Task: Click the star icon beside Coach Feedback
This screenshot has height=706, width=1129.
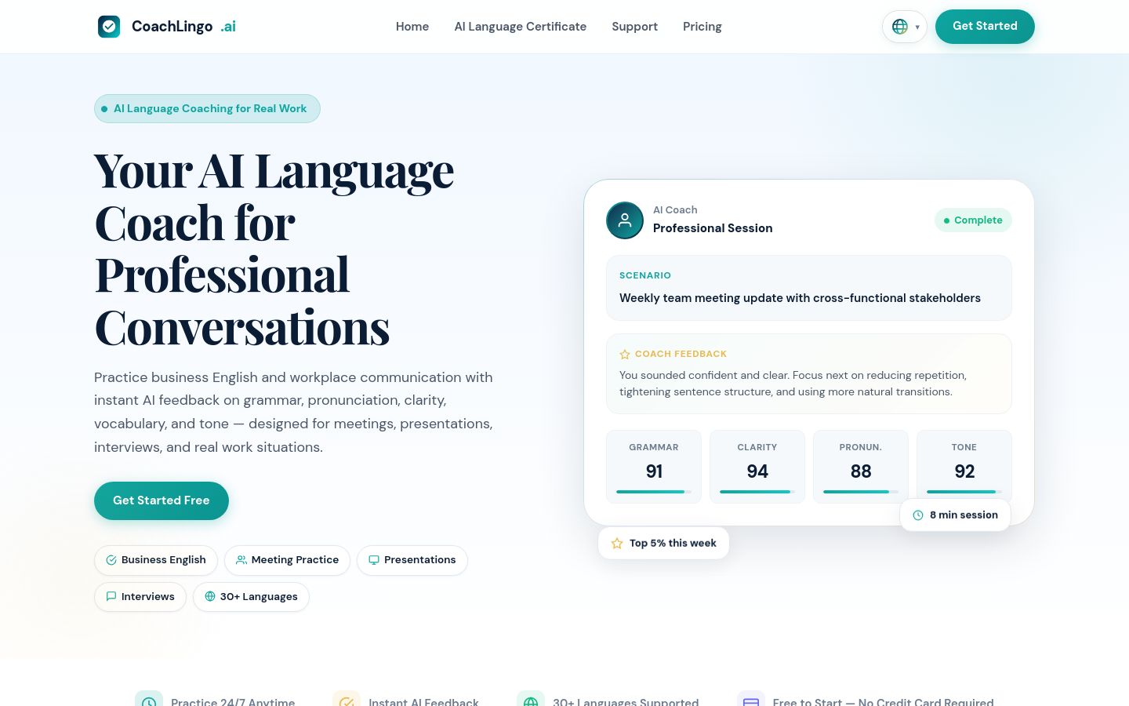Action: click(x=625, y=355)
